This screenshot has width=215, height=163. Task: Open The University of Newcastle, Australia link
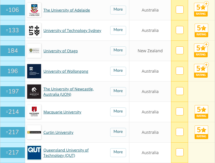coord(69,92)
